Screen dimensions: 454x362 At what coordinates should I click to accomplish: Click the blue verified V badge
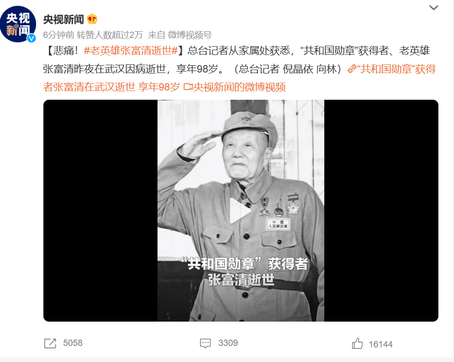31,38
